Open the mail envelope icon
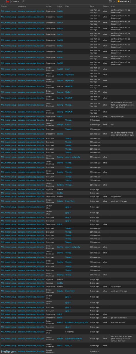 110,1
